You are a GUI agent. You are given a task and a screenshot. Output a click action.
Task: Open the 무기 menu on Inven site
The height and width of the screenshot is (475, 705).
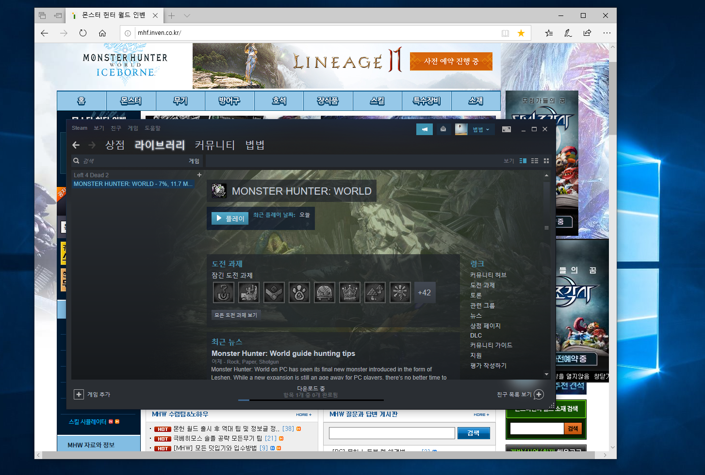pos(180,101)
